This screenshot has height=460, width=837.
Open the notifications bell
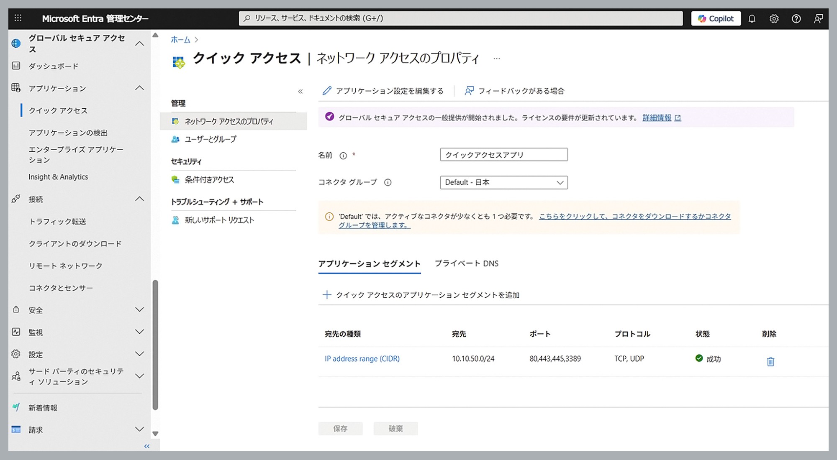pos(752,18)
